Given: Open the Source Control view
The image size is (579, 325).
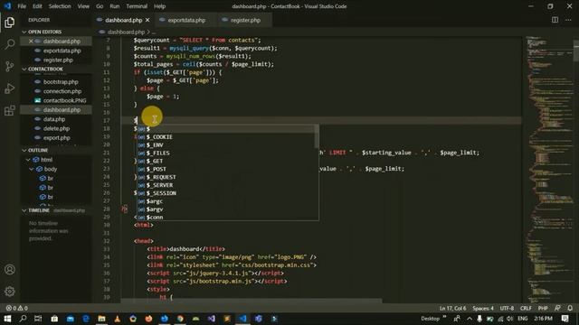Looking at the screenshot, I should click(10, 66).
